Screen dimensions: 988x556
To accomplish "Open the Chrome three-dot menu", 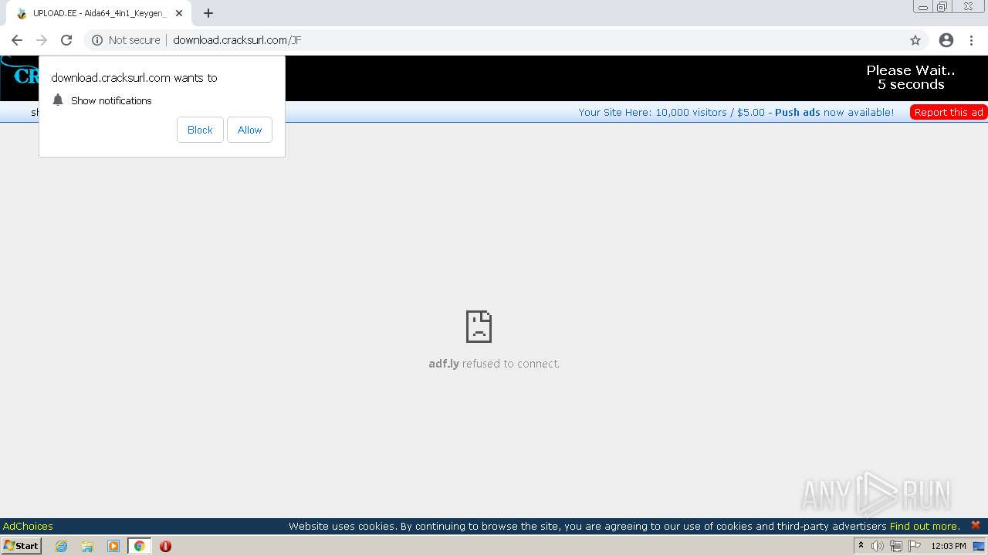I will [x=971, y=40].
